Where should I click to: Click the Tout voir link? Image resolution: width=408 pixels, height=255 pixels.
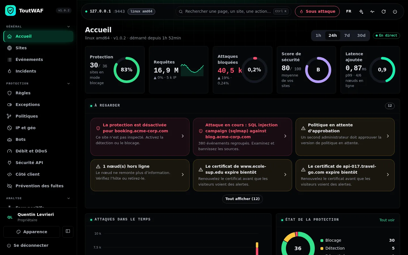tap(387, 220)
